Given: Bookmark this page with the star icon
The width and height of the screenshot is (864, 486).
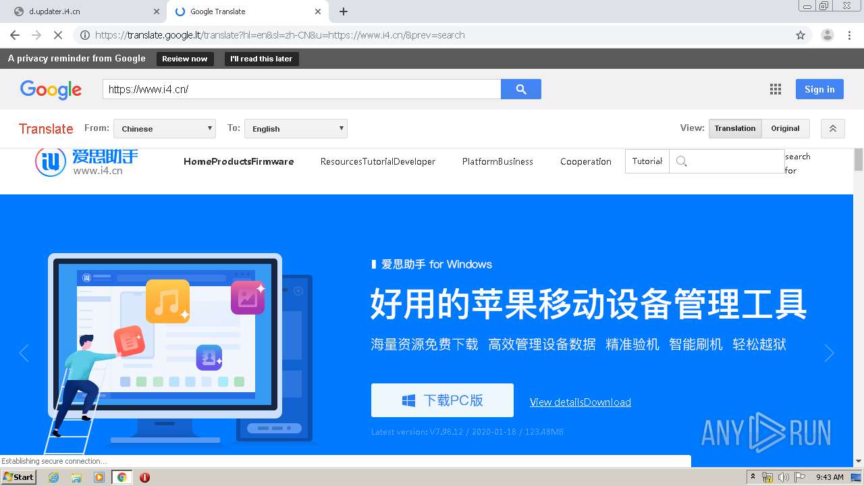Looking at the screenshot, I should (801, 35).
